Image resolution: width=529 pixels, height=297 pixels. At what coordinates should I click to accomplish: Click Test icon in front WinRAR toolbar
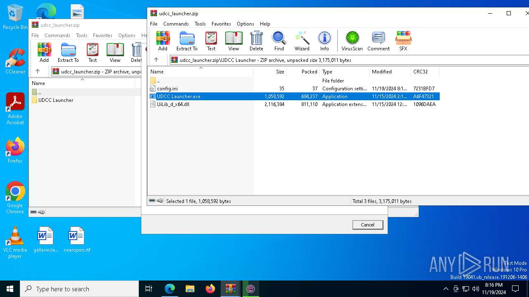211,41
